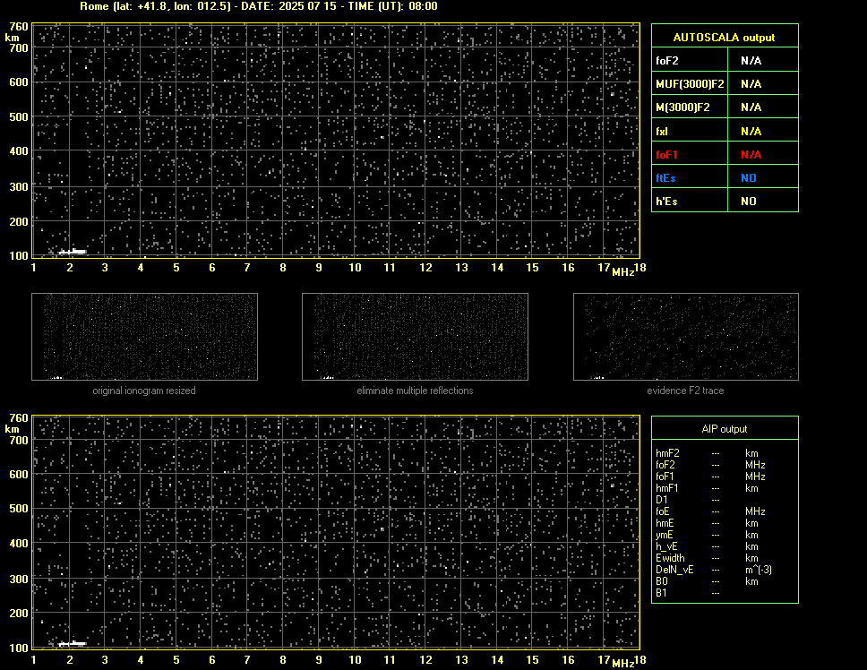Click the N/A value beside M(3000)F2

click(x=751, y=107)
